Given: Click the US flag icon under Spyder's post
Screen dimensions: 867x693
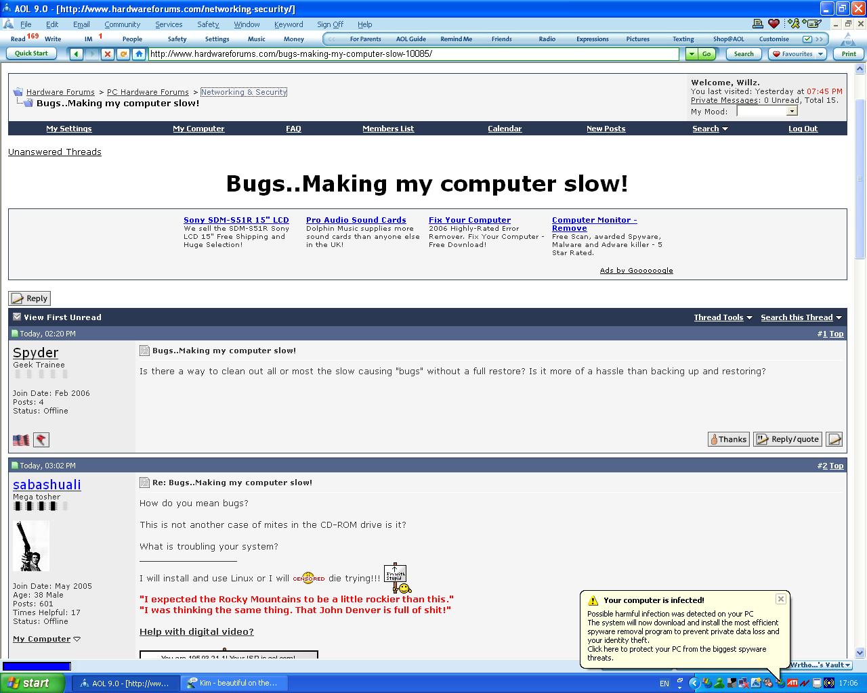Looking at the screenshot, I should [21, 440].
